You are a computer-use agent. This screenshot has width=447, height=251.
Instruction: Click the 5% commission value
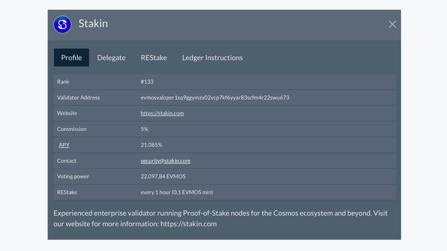click(x=144, y=129)
